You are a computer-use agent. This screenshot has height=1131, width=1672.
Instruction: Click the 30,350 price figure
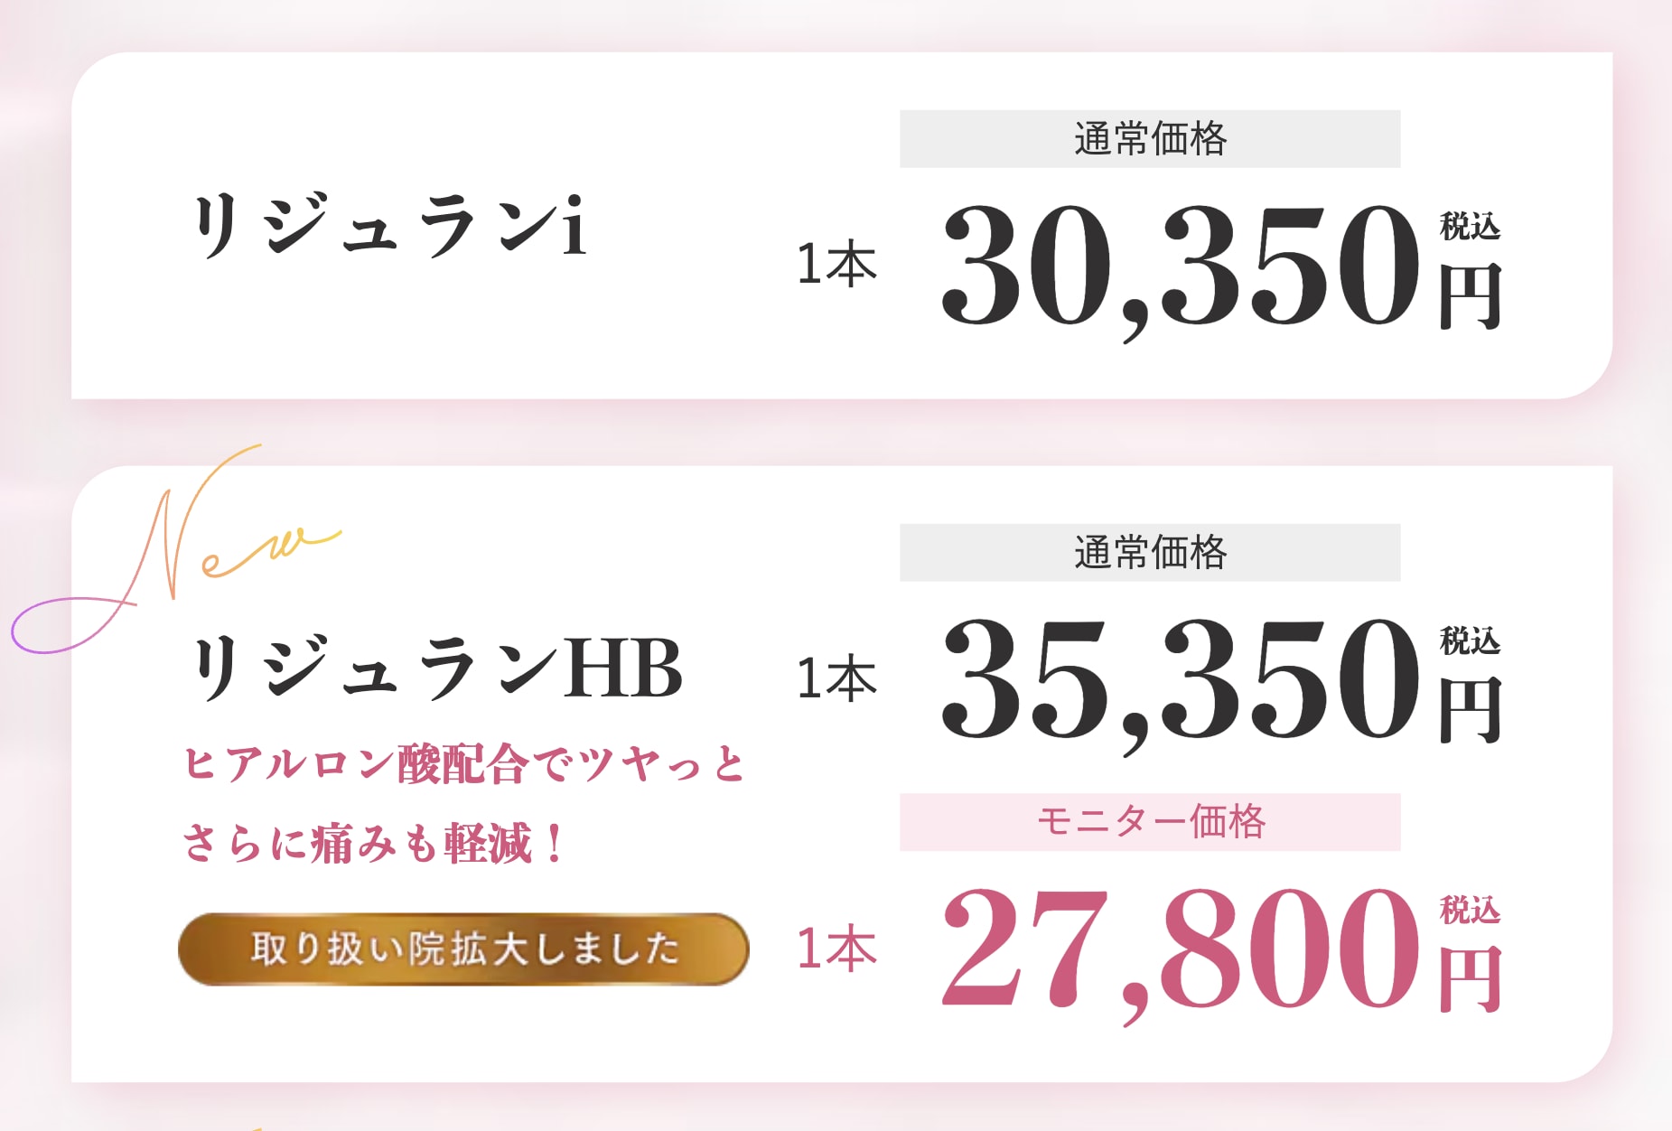tap(1181, 266)
